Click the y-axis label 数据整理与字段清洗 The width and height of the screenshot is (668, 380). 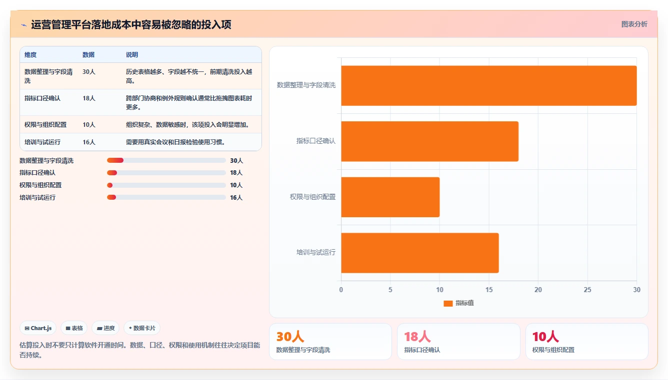pyautogui.click(x=306, y=85)
